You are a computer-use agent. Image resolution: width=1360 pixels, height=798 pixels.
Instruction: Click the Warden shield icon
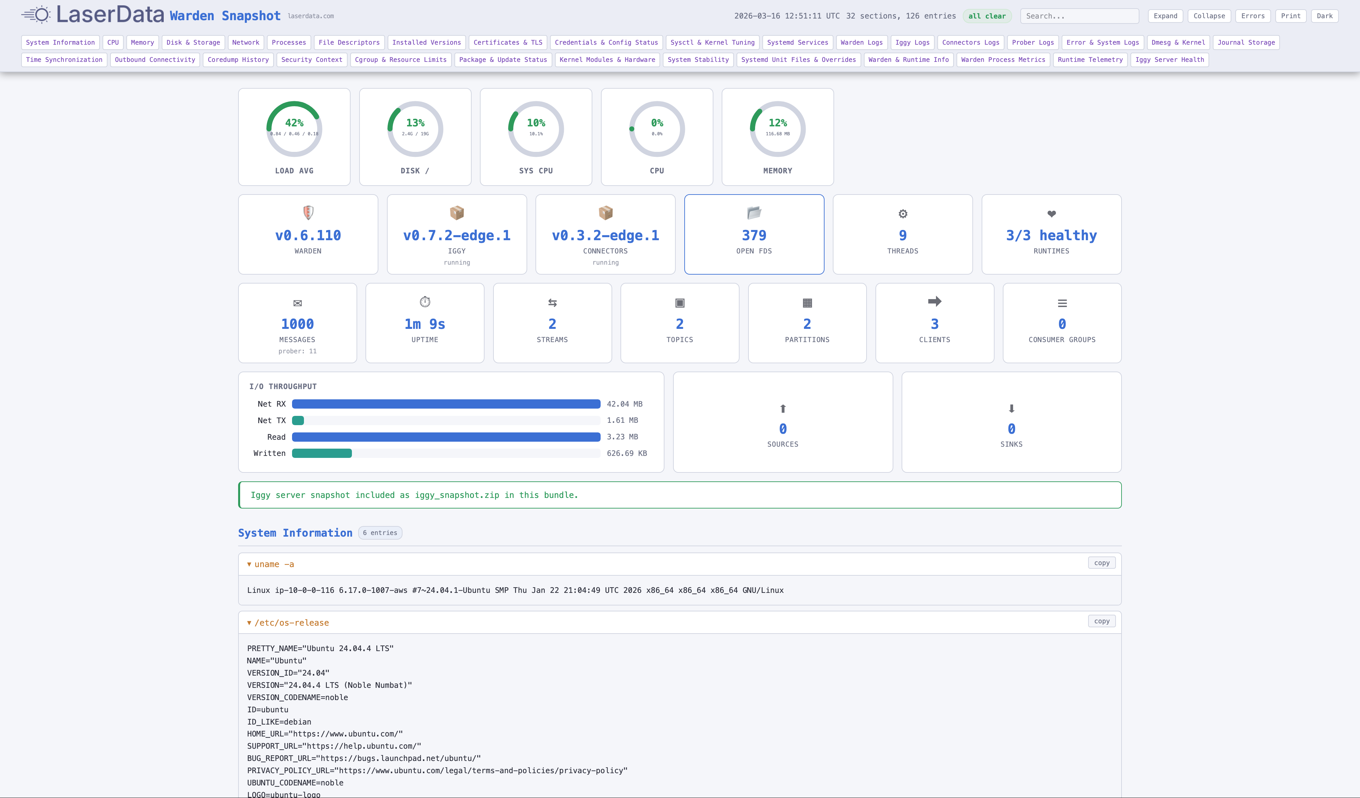point(308,213)
